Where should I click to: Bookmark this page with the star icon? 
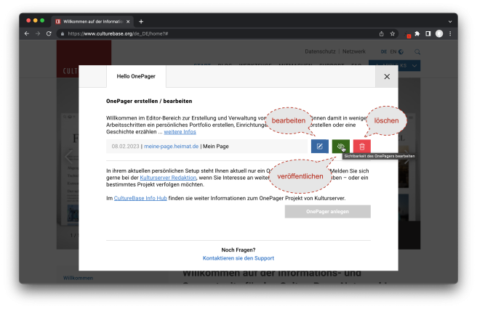coord(393,33)
